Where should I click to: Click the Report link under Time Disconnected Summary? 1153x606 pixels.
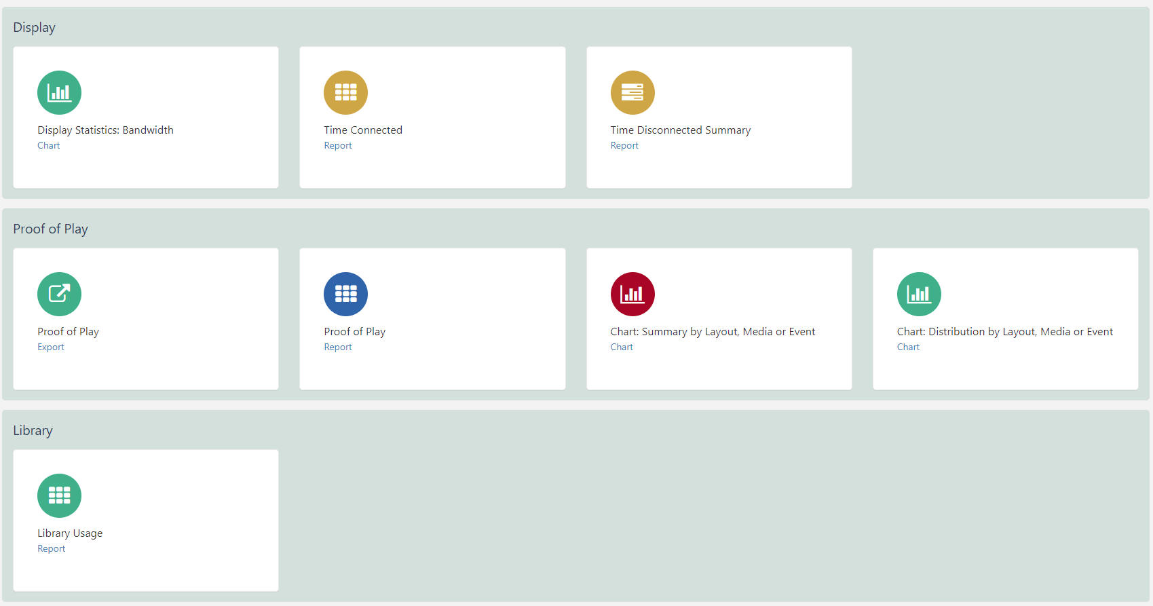point(624,146)
